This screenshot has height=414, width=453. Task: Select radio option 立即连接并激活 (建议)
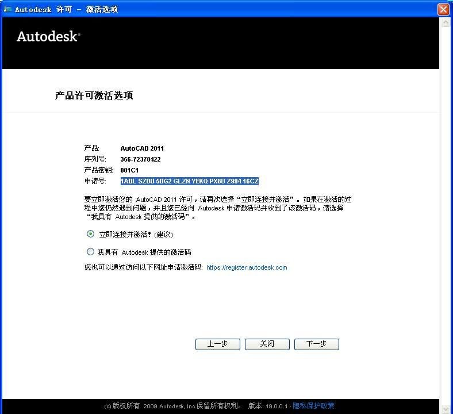pyautogui.click(x=90, y=233)
